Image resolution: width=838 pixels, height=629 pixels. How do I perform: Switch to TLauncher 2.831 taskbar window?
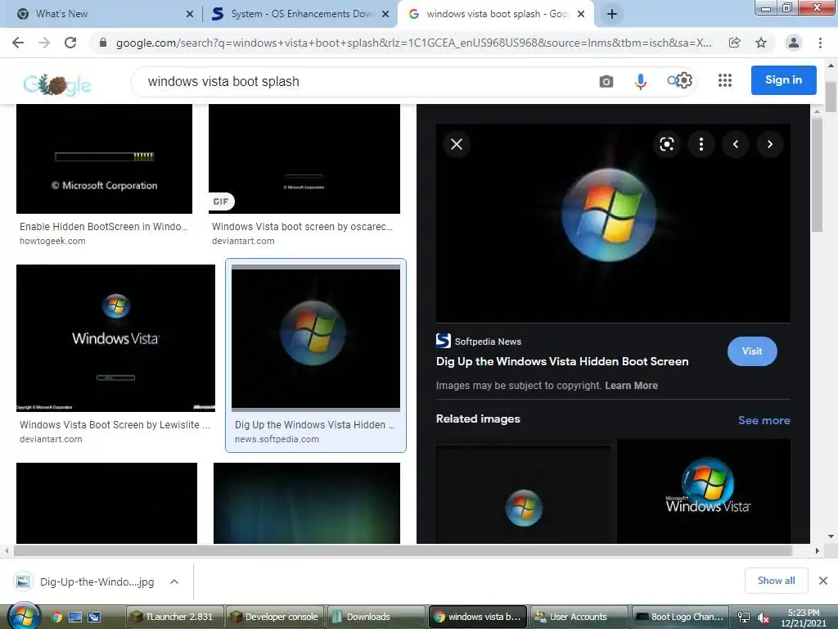(x=174, y=617)
